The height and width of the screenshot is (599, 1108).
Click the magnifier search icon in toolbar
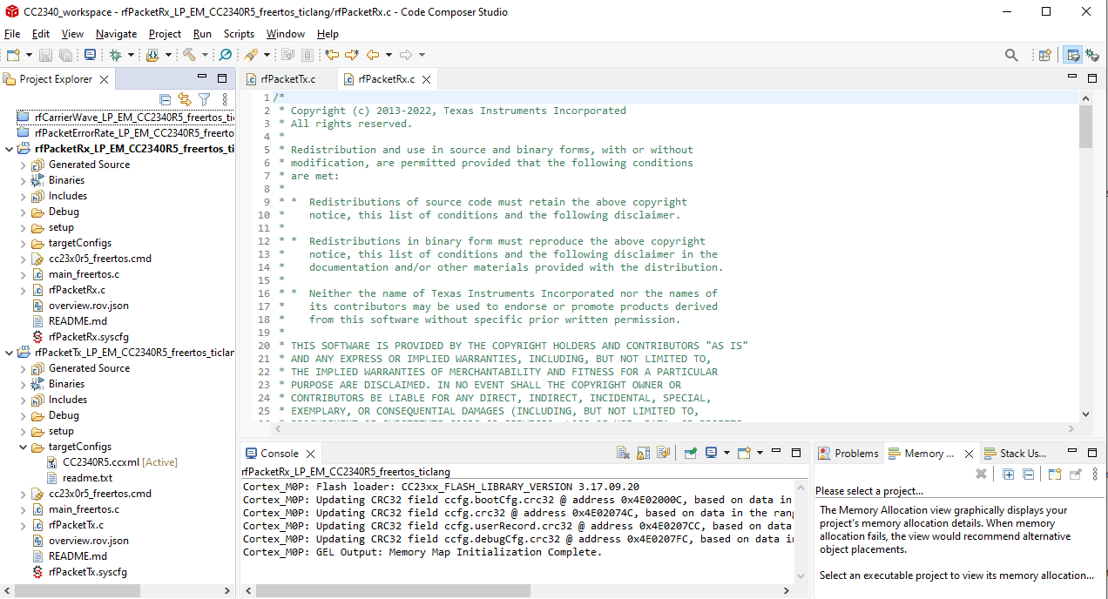pyautogui.click(x=1011, y=55)
